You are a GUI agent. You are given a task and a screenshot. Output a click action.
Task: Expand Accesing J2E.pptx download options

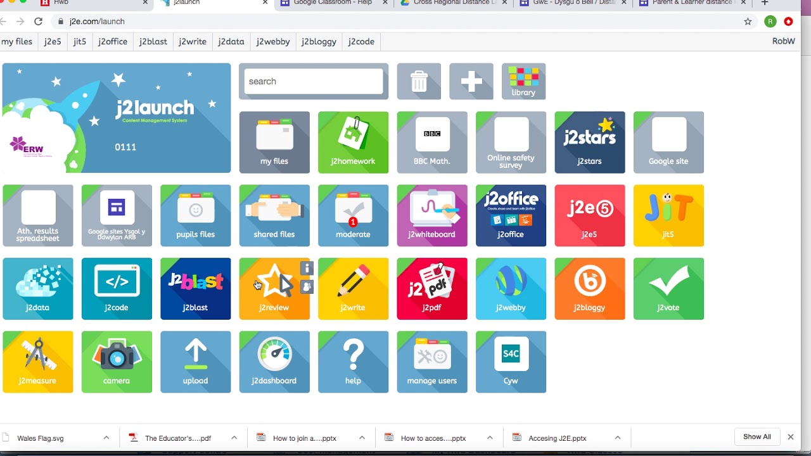tap(618, 438)
